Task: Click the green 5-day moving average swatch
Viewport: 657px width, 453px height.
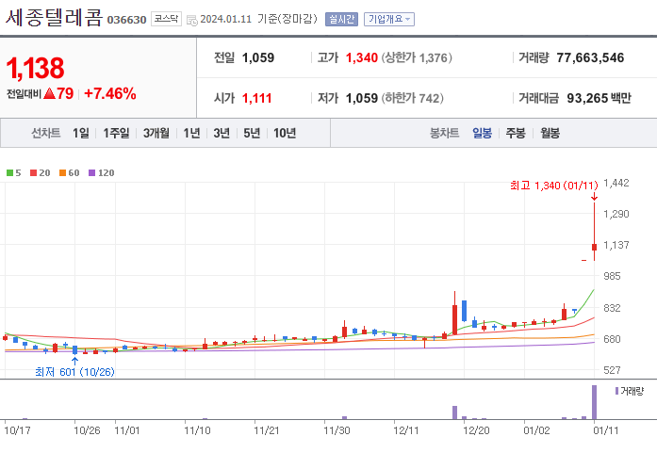Action: tap(10, 173)
